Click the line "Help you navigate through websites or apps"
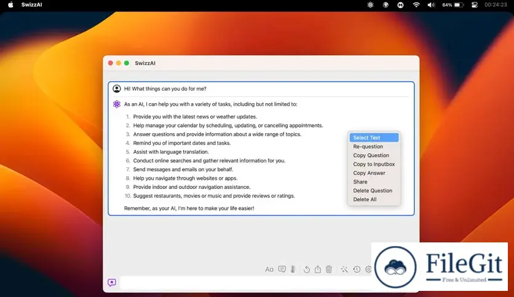The width and height of the screenshot is (514, 297). (x=185, y=179)
